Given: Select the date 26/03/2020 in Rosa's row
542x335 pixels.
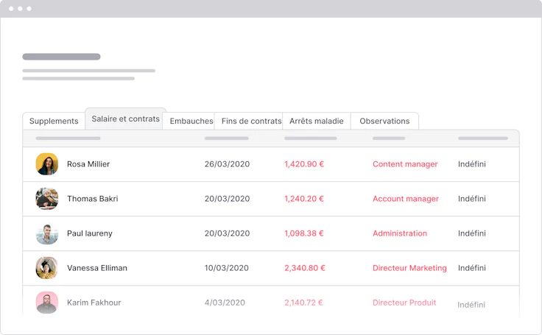Looking at the screenshot, I should click(x=227, y=164).
